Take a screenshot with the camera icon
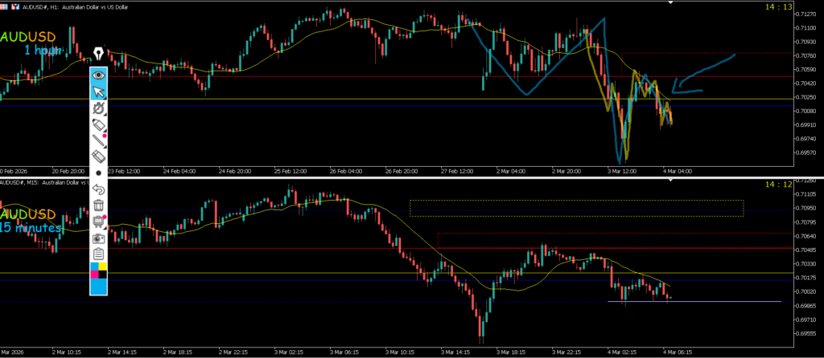The height and width of the screenshot is (358, 824). point(98,238)
